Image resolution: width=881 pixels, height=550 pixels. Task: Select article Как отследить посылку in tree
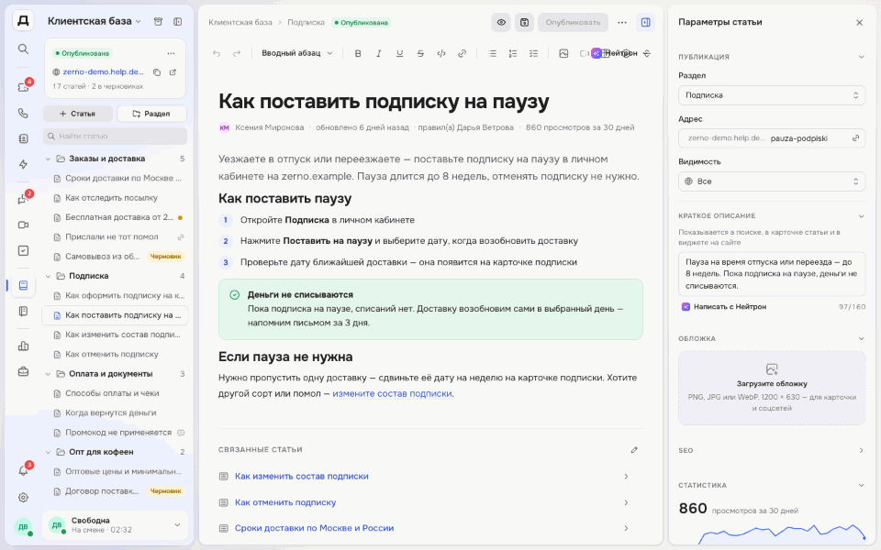pyautogui.click(x=115, y=198)
